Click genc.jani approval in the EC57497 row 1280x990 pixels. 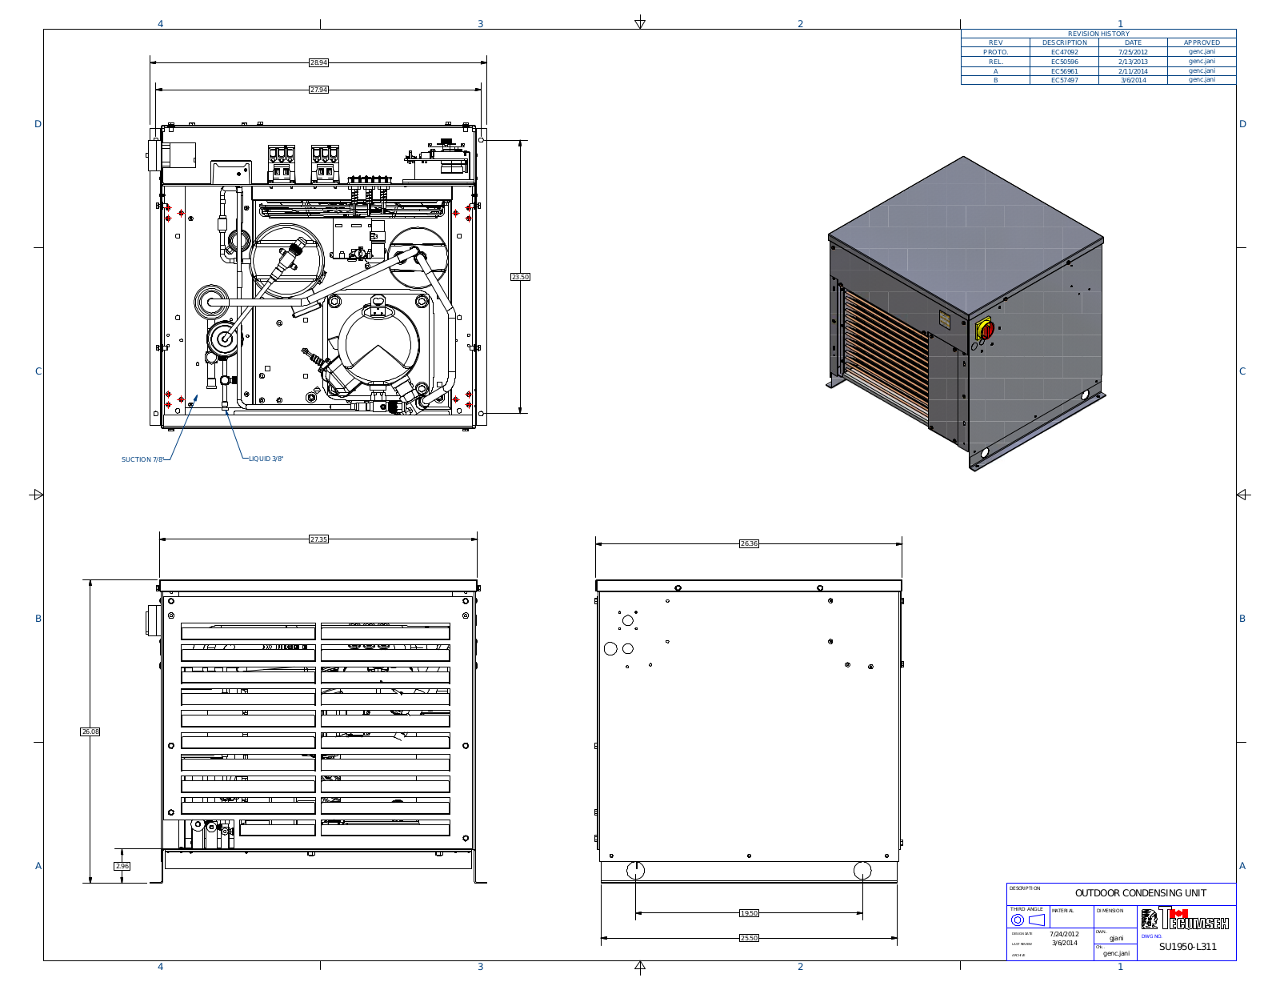1202,80
